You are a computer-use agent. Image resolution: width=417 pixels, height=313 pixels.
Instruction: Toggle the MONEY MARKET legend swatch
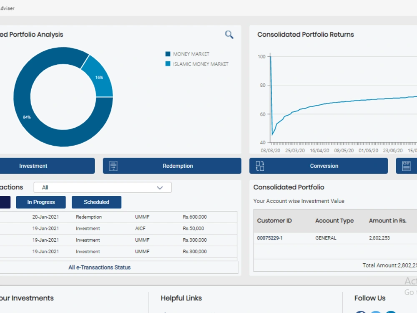(x=168, y=54)
